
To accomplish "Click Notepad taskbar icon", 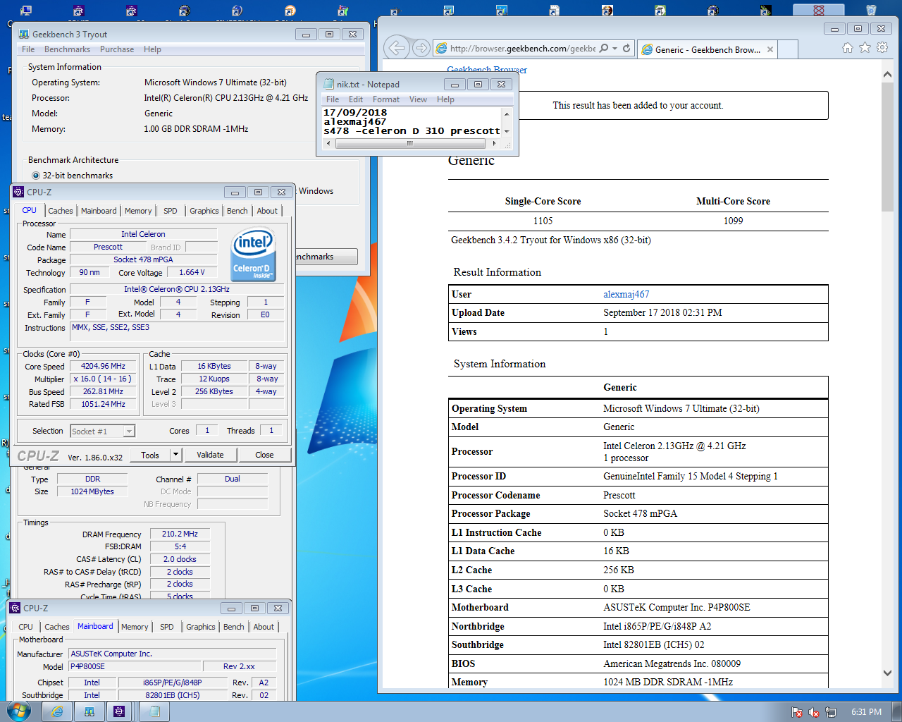I will 154,711.
